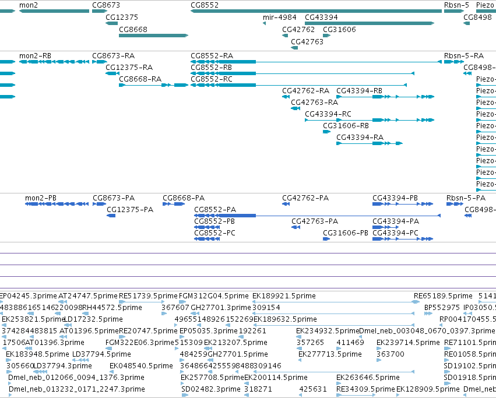Select protein CG43394-PB label
This screenshot has height=398, width=496.
[395, 198]
